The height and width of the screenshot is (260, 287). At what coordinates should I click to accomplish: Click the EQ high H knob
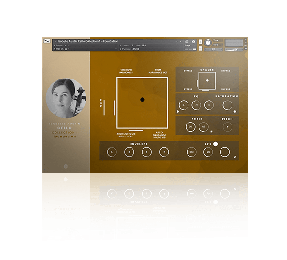point(209,105)
